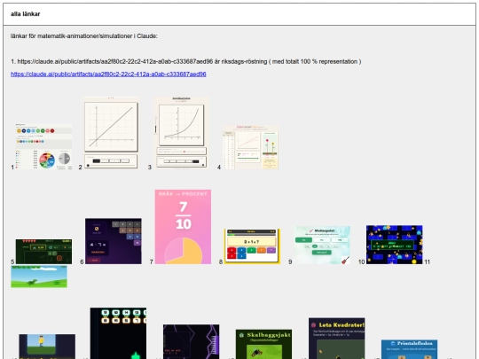This screenshot has height=359, width=479.
Task: Open the Skalbaggsjakt thumbnail
Action: point(263,344)
